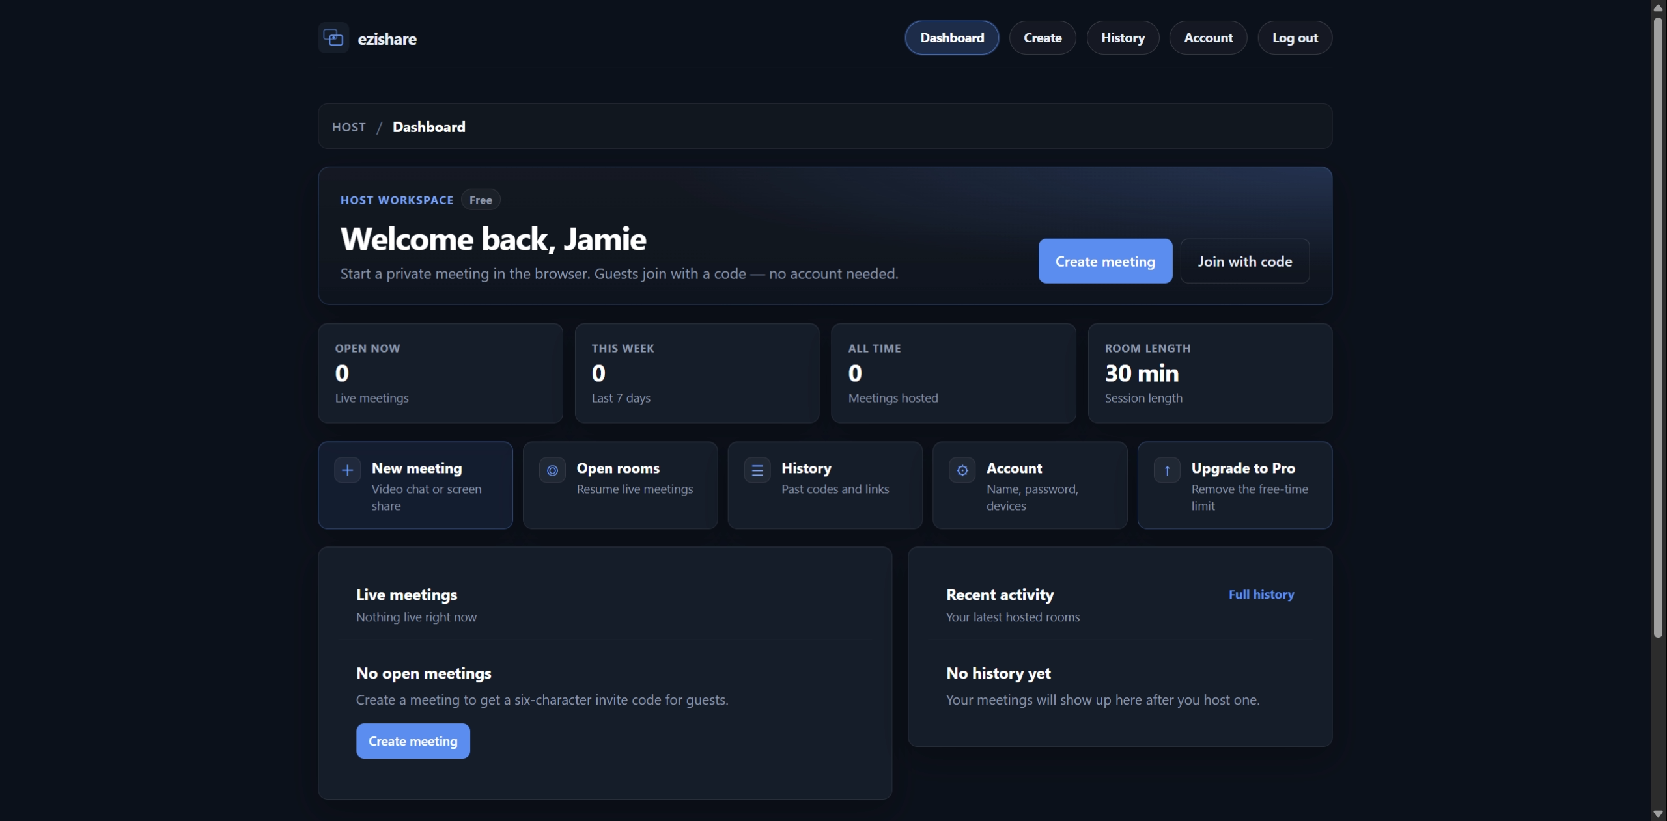Click the HOST breadcrumb
Image resolution: width=1667 pixels, height=821 pixels.
click(349, 127)
